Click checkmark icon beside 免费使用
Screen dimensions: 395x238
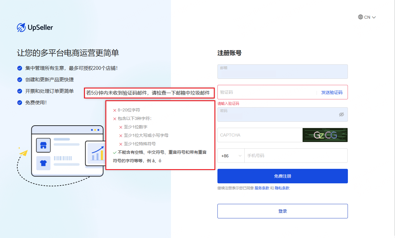[x=20, y=103]
